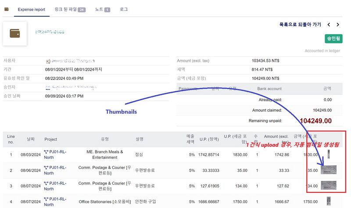Click the project icon on line 2
The image size is (351, 208).
pos(47,167)
